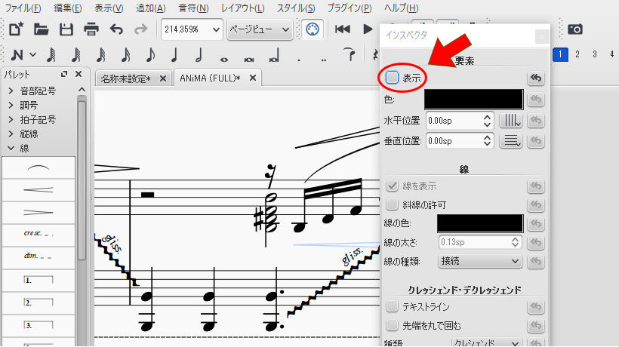This screenshot has width=619, height=347.
Task: Click the 水平位置 offset input field
Action: coord(460,121)
